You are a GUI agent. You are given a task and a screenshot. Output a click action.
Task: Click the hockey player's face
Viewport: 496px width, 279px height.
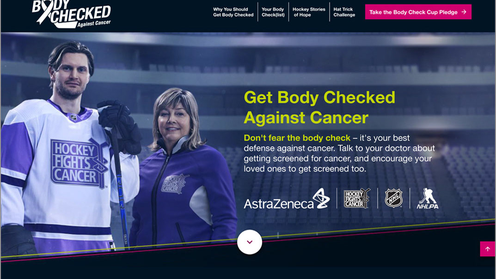point(71,76)
